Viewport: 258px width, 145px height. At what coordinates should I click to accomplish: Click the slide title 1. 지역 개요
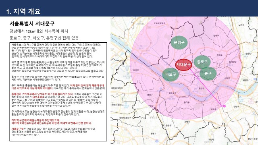(23, 11)
